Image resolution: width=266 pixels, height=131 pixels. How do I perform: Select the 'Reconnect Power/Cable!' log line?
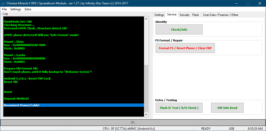74,105
